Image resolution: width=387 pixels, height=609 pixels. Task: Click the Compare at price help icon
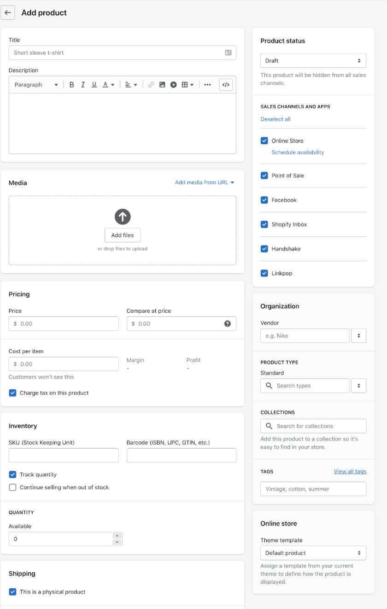pos(227,323)
